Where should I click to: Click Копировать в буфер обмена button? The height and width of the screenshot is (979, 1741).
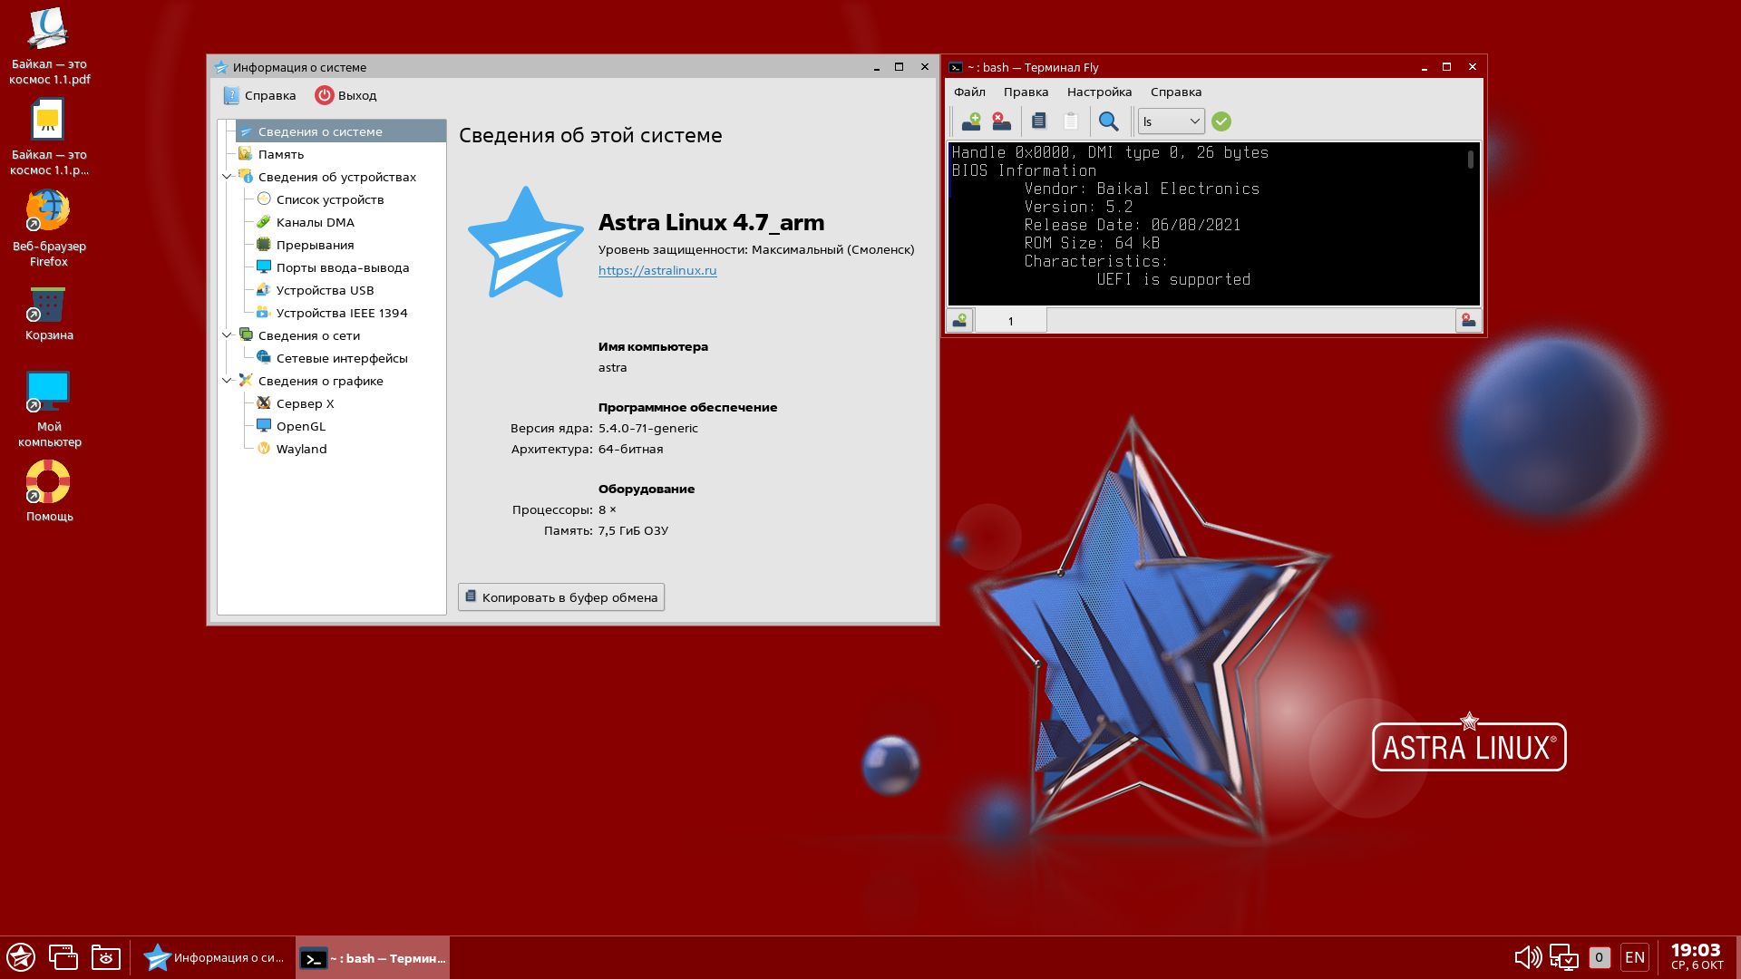coord(561,597)
